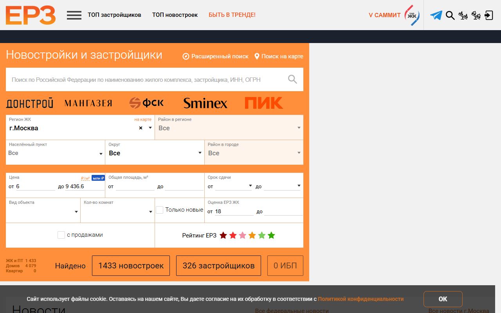Go to the ЕРЗ logo homepage
501x313 pixels.
(x=31, y=15)
